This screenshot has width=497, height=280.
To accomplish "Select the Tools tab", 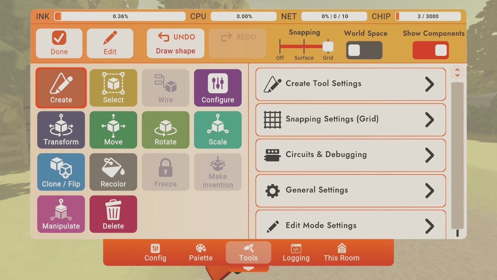I will coord(248,253).
